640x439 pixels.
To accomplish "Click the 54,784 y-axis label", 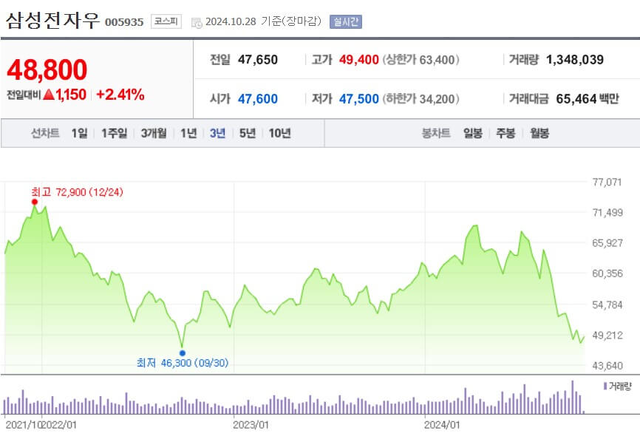I will pos(607,304).
